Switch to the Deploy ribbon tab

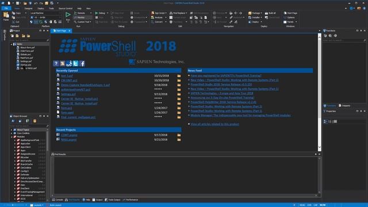pos(41,9)
